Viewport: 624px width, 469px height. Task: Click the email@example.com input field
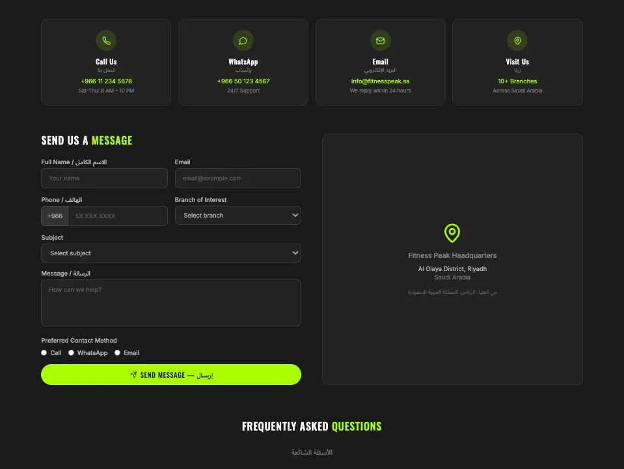point(238,178)
